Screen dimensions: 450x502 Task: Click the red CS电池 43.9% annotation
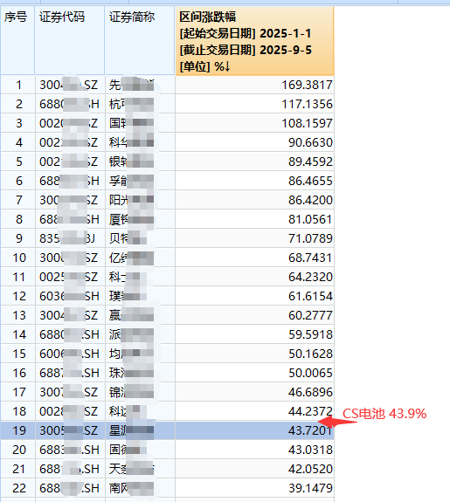(x=384, y=414)
